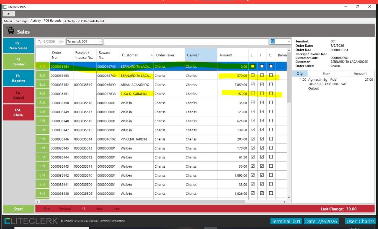Viewport: 378px width, 229px height.
Task: Click the Liteclerk POS title bar logo
Action: click(4, 6)
